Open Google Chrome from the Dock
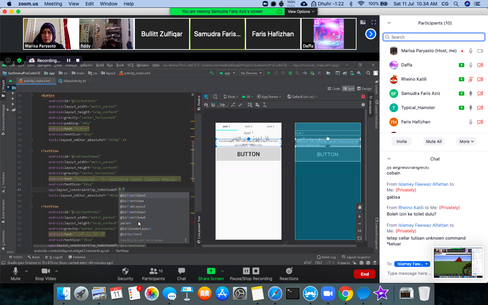This screenshot has width=488, height=305. click(x=346, y=293)
